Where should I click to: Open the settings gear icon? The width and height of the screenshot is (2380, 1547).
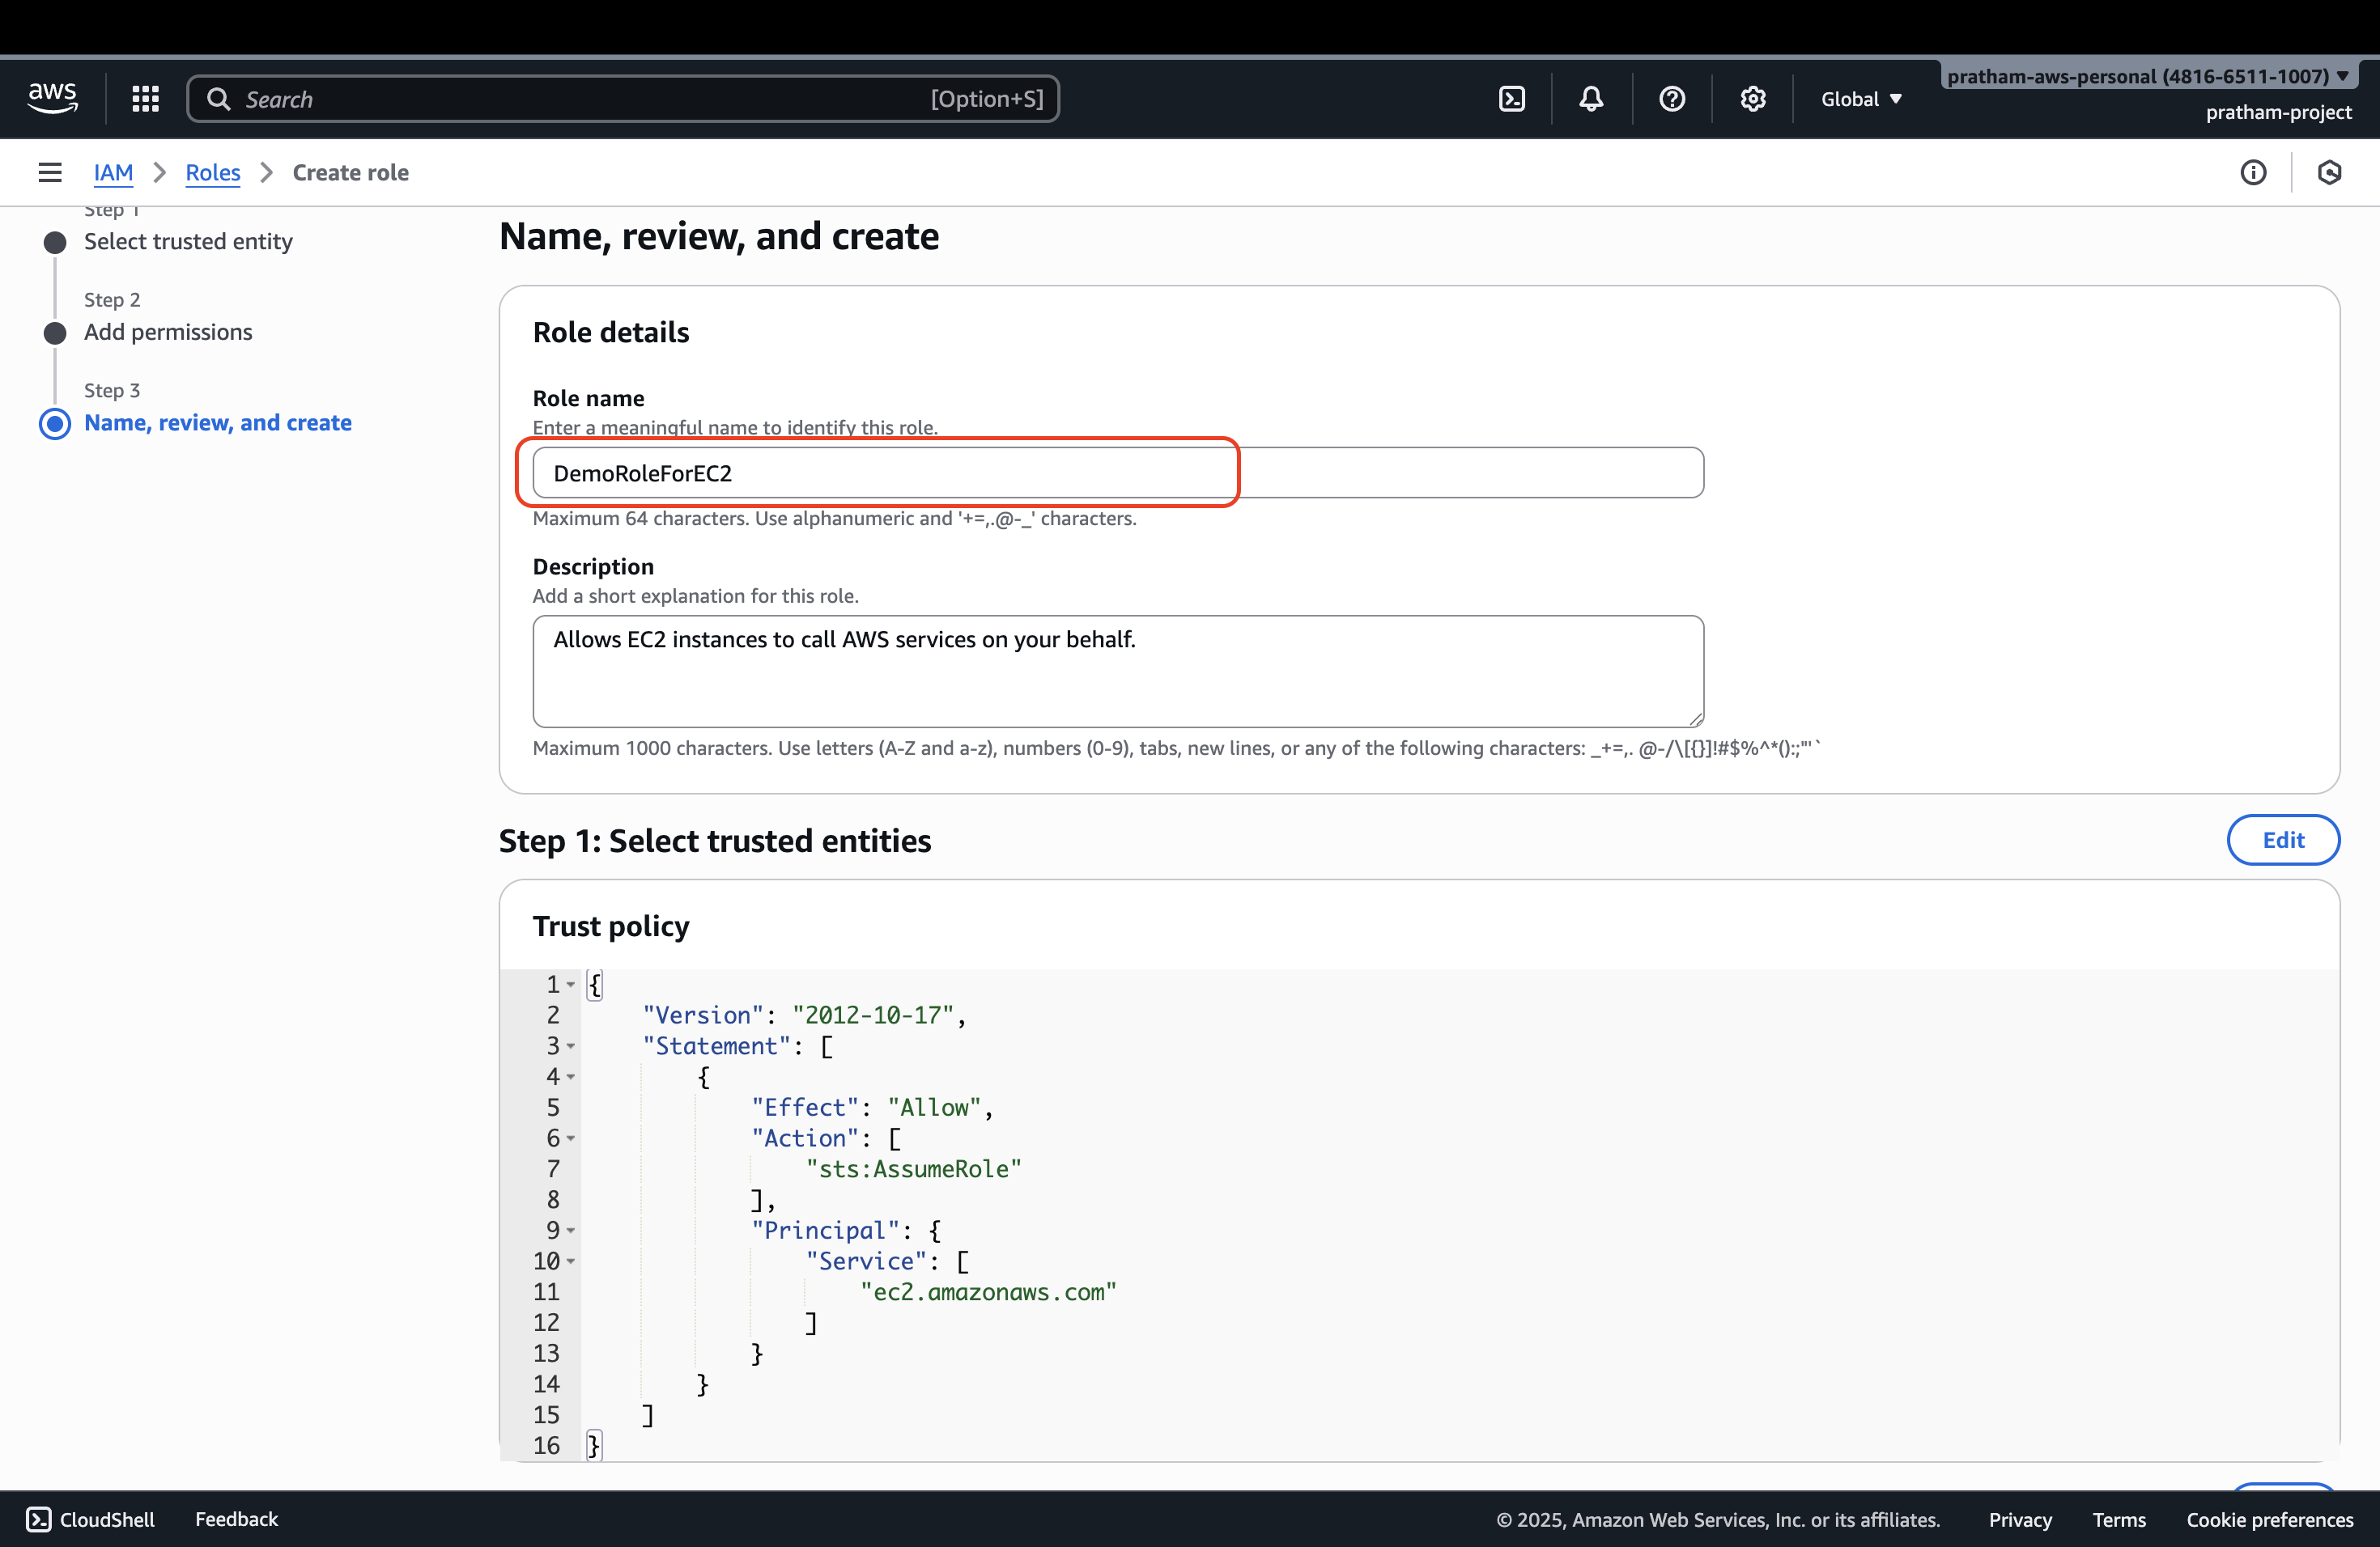1752,98
